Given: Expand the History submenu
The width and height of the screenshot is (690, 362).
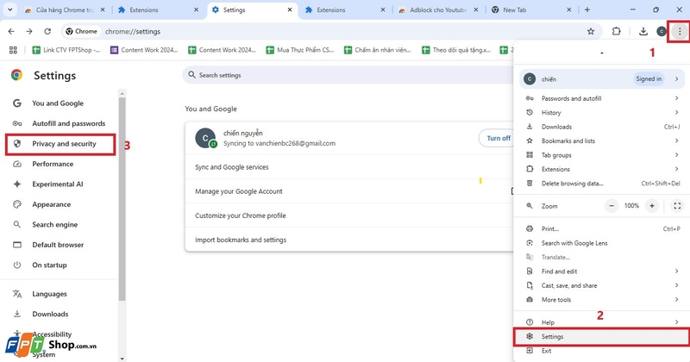Looking at the screenshot, I should (601, 113).
